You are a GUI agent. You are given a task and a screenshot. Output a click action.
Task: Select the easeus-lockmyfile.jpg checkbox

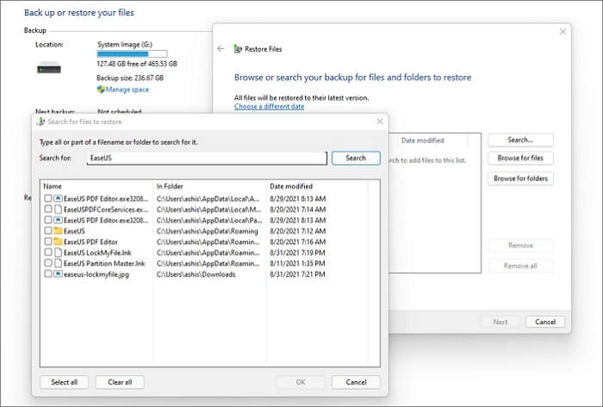click(x=47, y=273)
